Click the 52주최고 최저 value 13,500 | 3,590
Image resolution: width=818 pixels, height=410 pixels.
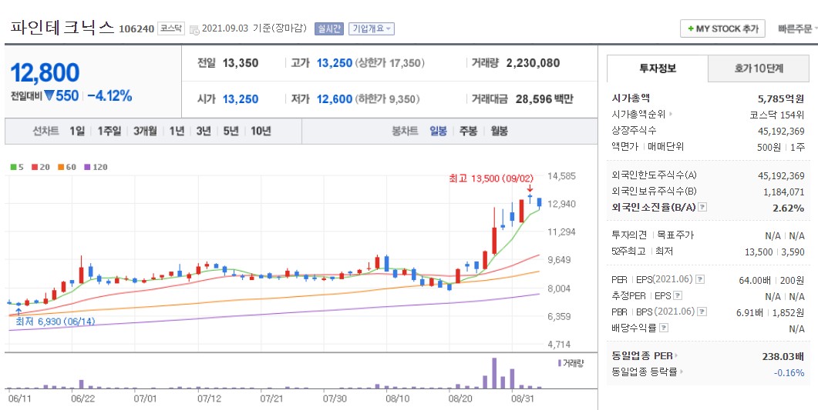[x=774, y=252]
